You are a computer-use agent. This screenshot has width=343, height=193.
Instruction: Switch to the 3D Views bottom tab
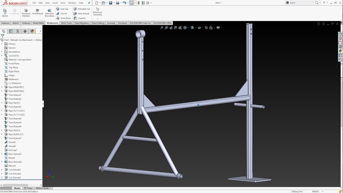tap(28, 188)
